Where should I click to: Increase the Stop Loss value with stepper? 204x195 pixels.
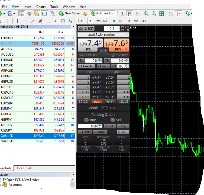tap(100, 60)
